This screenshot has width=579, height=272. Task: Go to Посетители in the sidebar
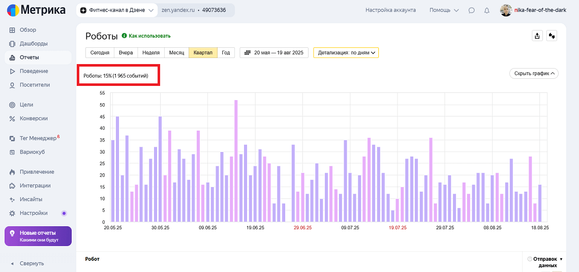click(35, 85)
